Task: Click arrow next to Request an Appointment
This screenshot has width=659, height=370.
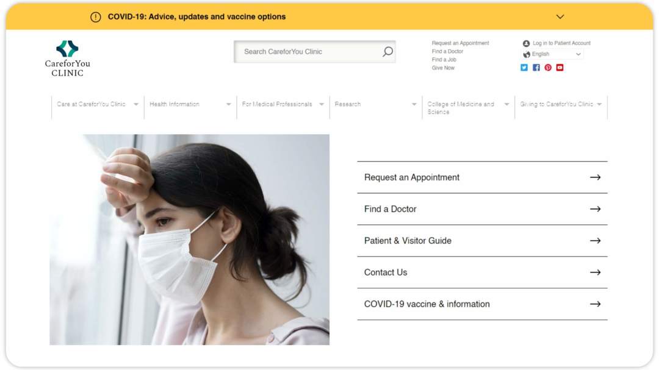Action: point(595,177)
